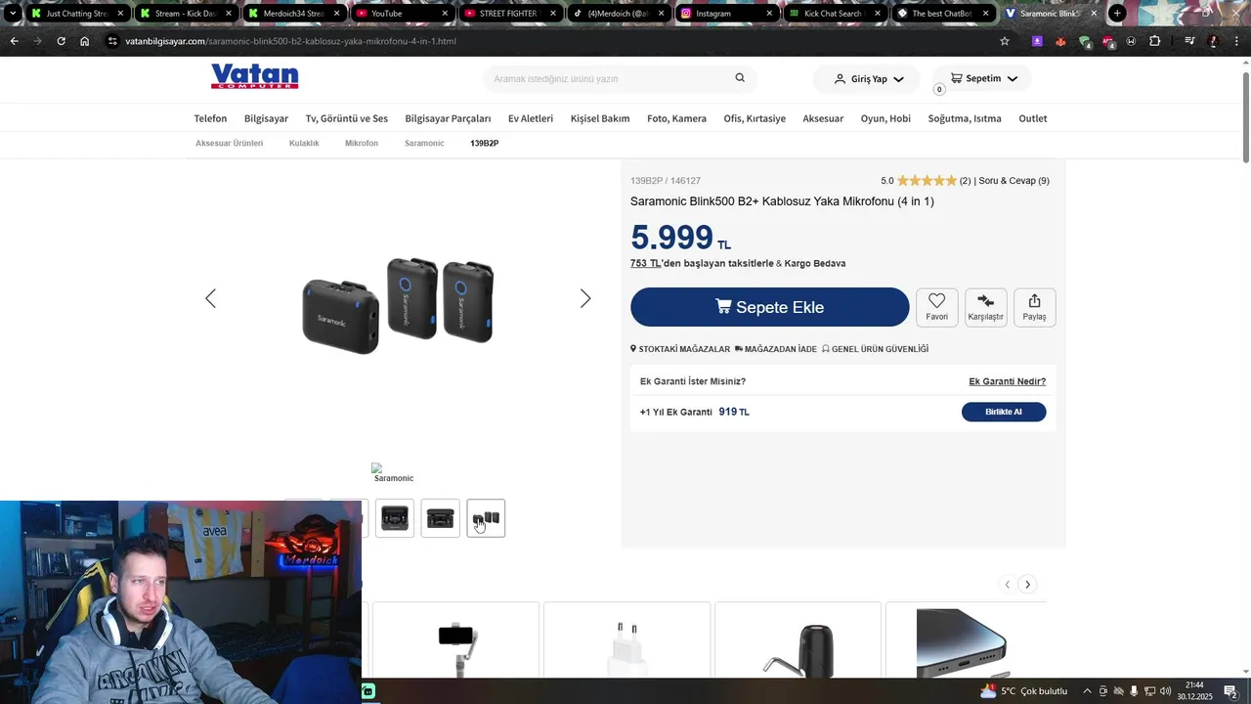This screenshot has width=1251, height=704.
Task: Open the Karşılaştır compare icon
Action: click(985, 307)
